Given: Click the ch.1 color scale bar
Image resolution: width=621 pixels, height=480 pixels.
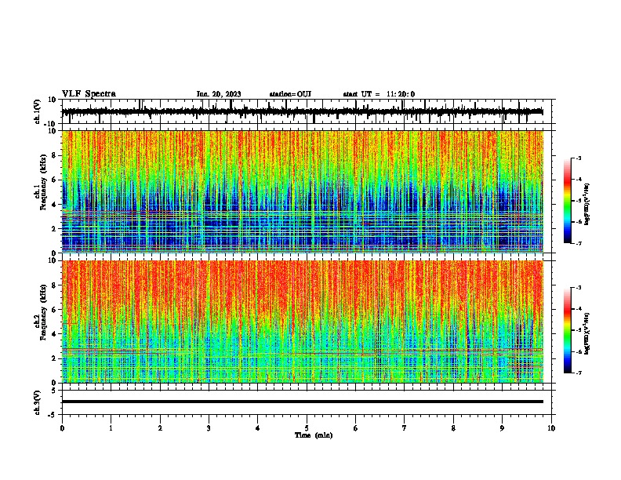Looking at the screenshot, I should coord(568,200).
